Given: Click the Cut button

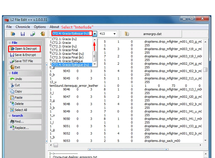Looking at the screenshot, I should coord(25,85).
